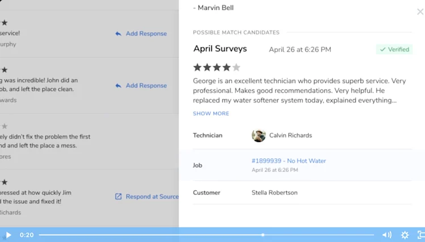Viewport: 425px width, 242px height.
Task: Mute the video volume
Action: [x=387, y=235]
